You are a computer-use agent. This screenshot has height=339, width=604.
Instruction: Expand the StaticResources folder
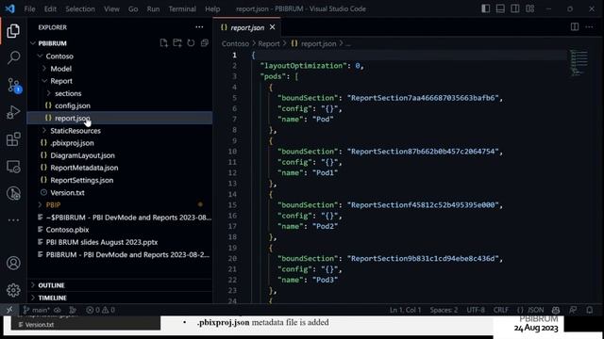75,131
